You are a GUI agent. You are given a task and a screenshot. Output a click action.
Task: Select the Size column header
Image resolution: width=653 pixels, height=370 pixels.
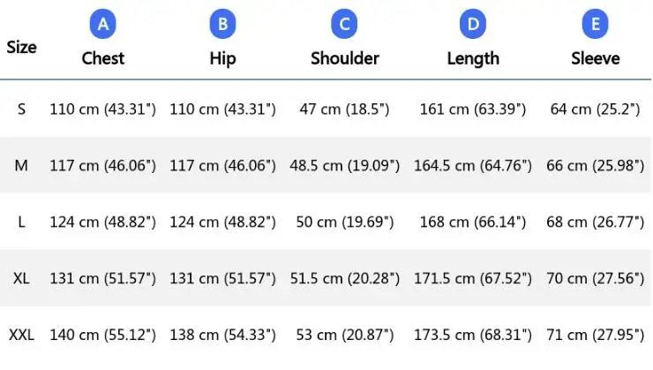(21, 47)
